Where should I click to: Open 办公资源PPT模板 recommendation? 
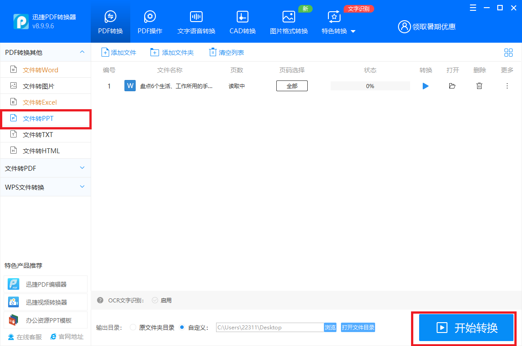click(46, 320)
